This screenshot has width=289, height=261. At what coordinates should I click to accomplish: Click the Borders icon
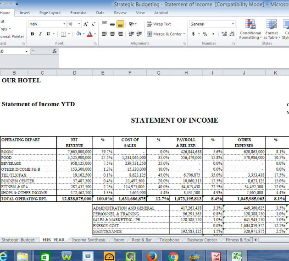pyautogui.click(x=63, y=34)
